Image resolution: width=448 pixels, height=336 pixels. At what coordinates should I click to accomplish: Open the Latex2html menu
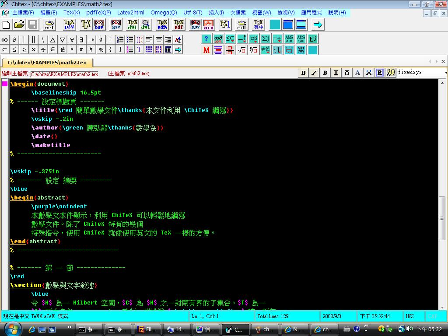(130, 13)
